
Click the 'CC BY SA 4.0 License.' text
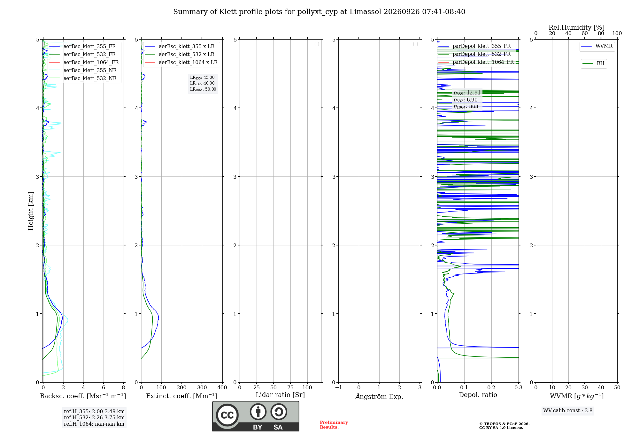501,428
